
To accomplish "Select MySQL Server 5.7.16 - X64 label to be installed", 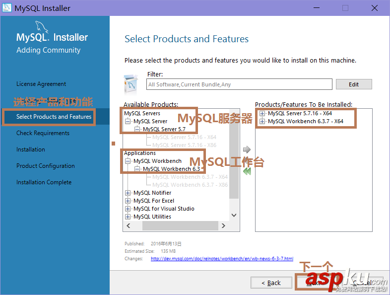I will (300, 114).
